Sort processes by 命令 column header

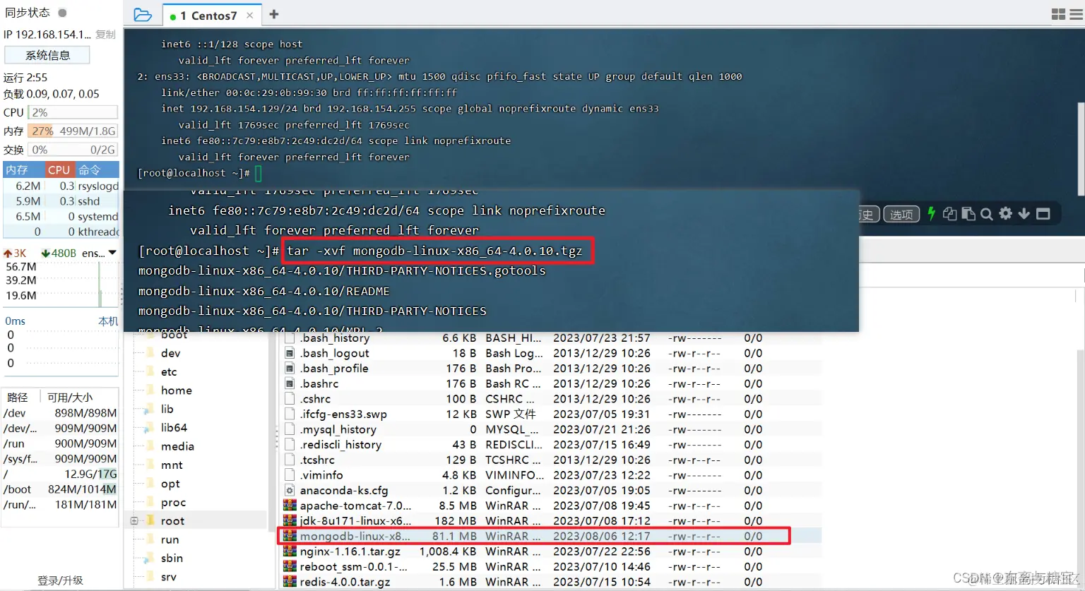(x=97, y=170)
